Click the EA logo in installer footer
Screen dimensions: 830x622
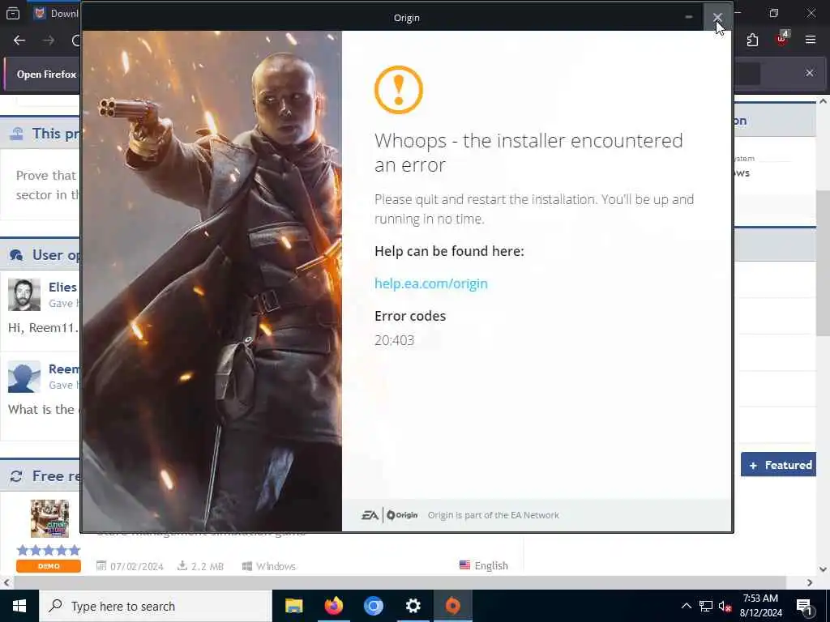370,515
